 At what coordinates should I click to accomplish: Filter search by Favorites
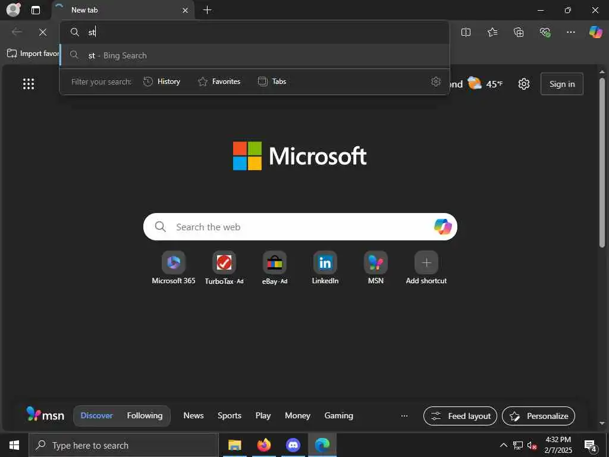(219, 82)
